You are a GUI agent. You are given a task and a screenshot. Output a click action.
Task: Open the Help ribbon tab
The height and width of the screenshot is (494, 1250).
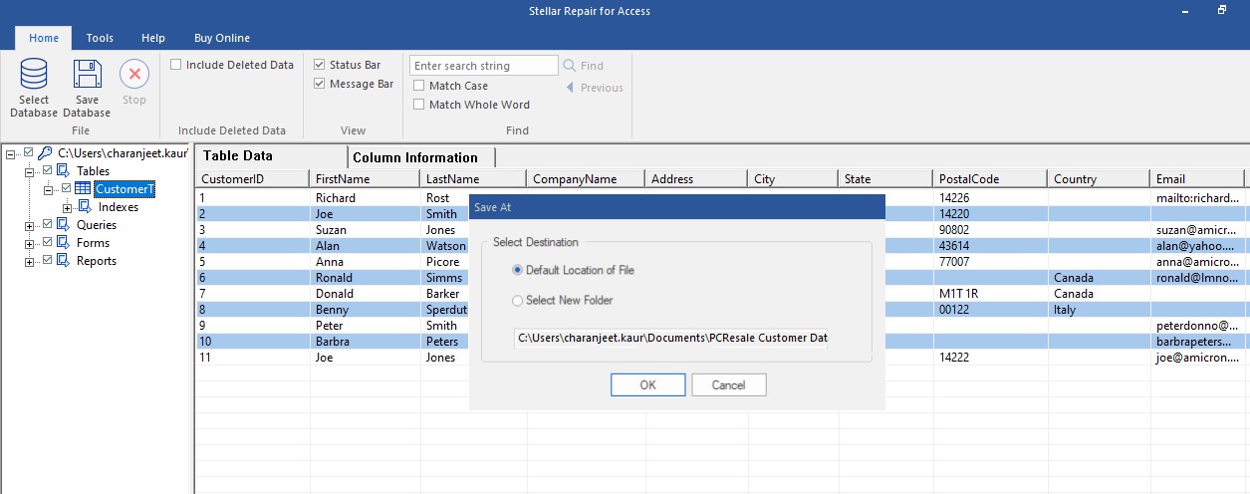click(x=153, y=38)
